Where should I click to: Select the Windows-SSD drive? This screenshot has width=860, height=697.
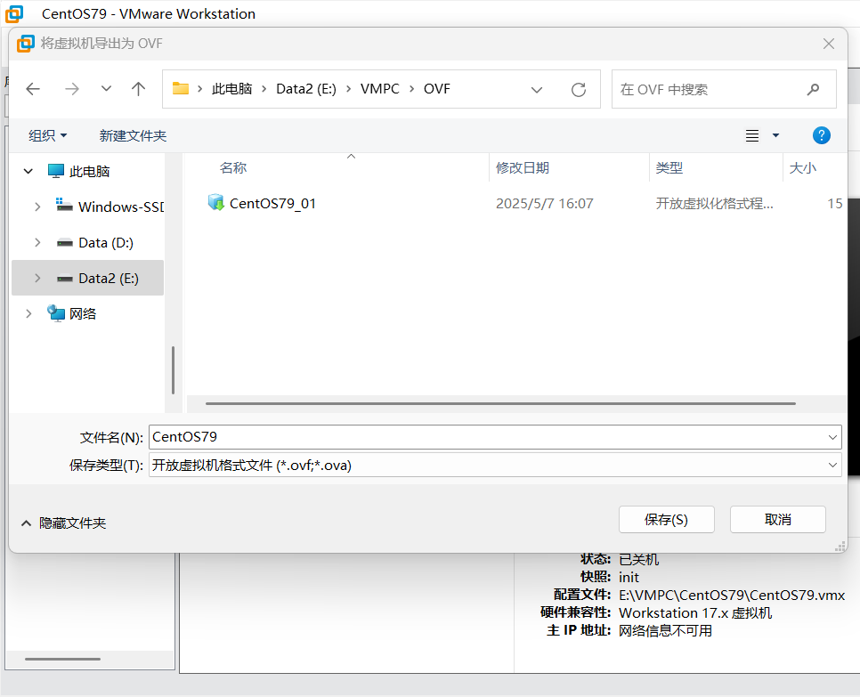pos(120,207)
